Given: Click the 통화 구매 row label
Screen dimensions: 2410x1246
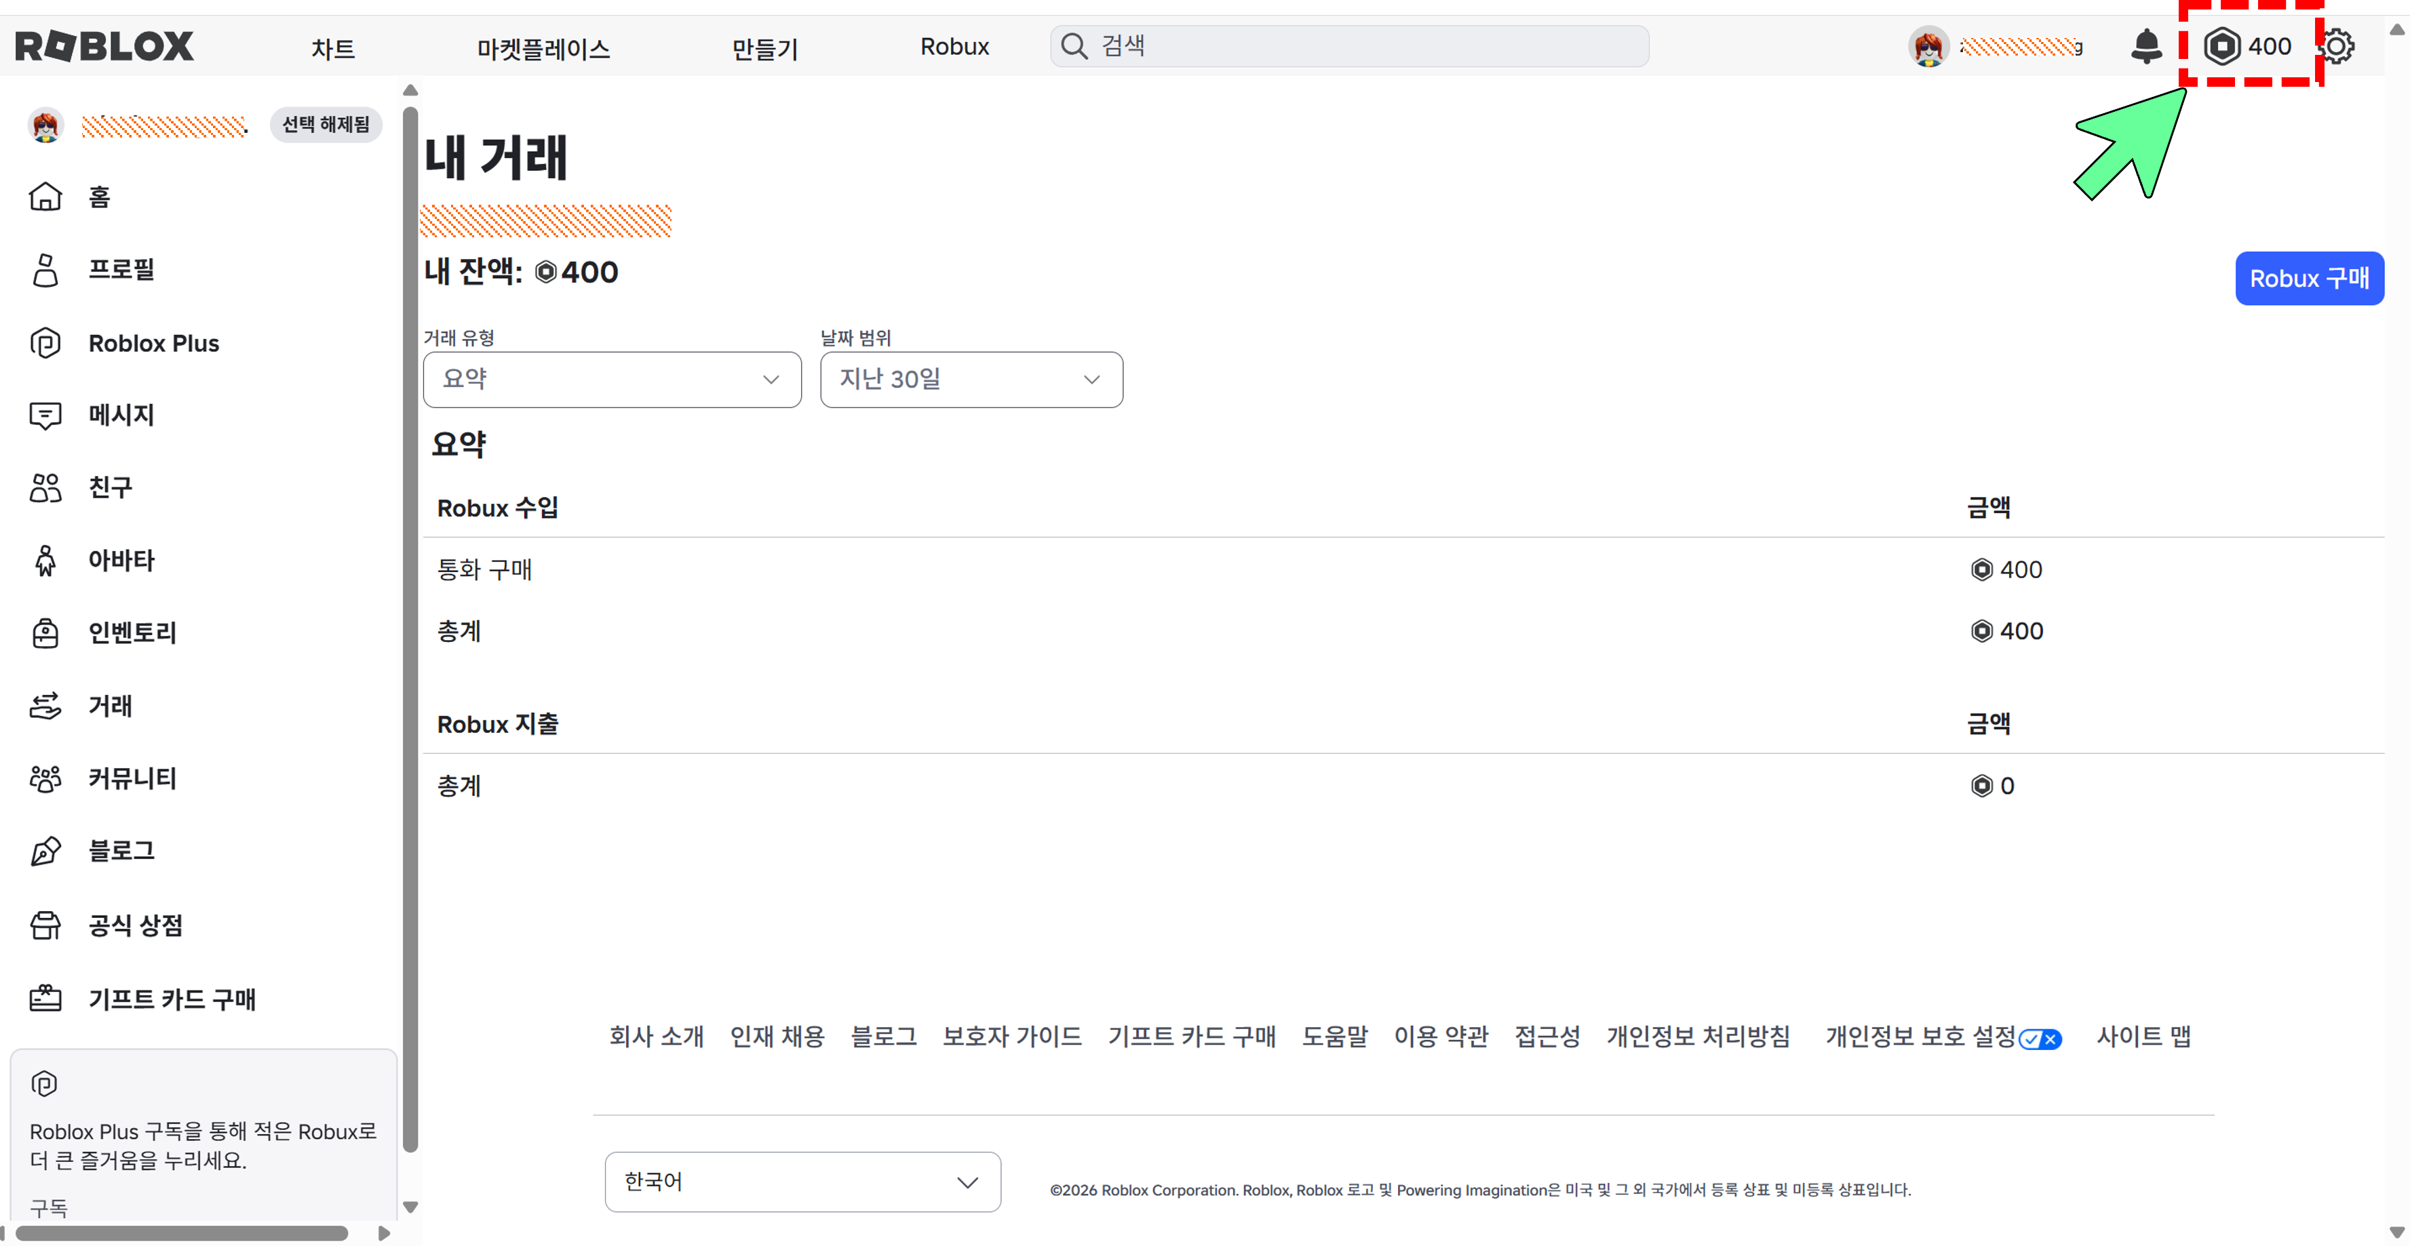Looking at the screenshot, I should point(484,569).
